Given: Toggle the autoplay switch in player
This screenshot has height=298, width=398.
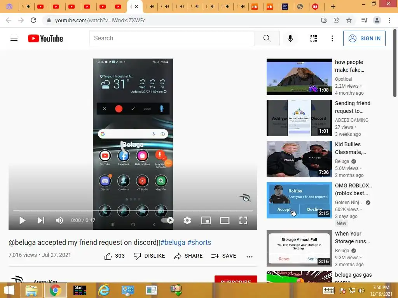Looking at the screenshot, I should click(168, 220).
